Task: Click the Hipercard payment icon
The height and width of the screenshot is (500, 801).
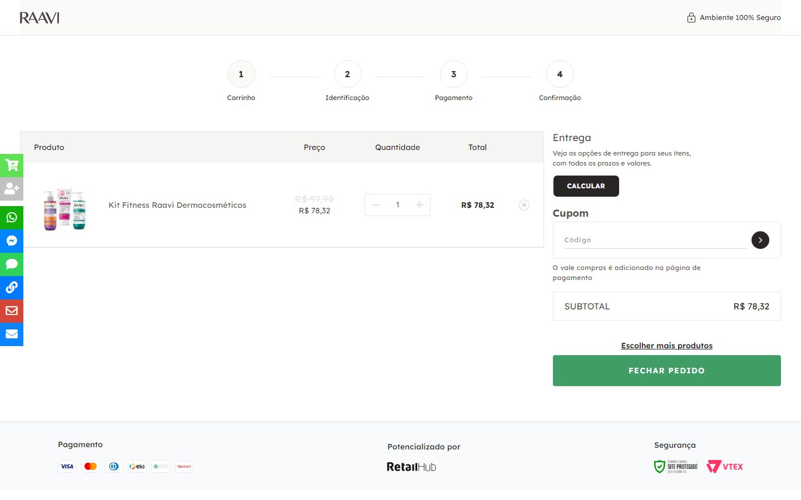Action: (x=184, y=467)
